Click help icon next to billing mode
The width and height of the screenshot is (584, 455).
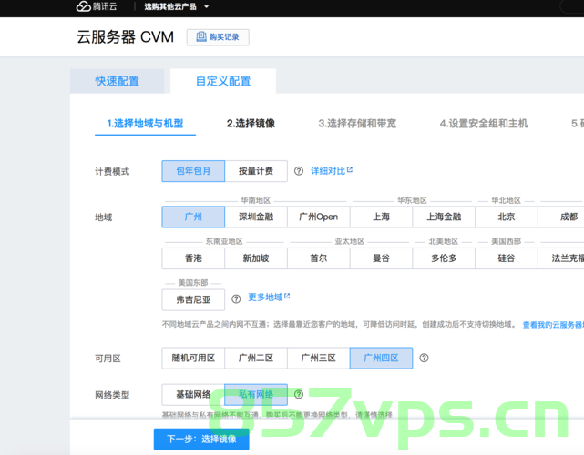pyautogui.click(x=299, y=171)
